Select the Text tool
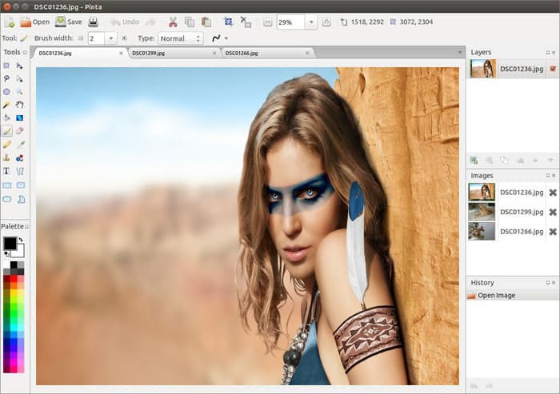 (x=6, y=171)
